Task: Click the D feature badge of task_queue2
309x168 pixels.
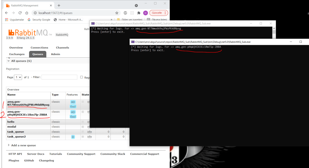Action: (x=73, y=137)
